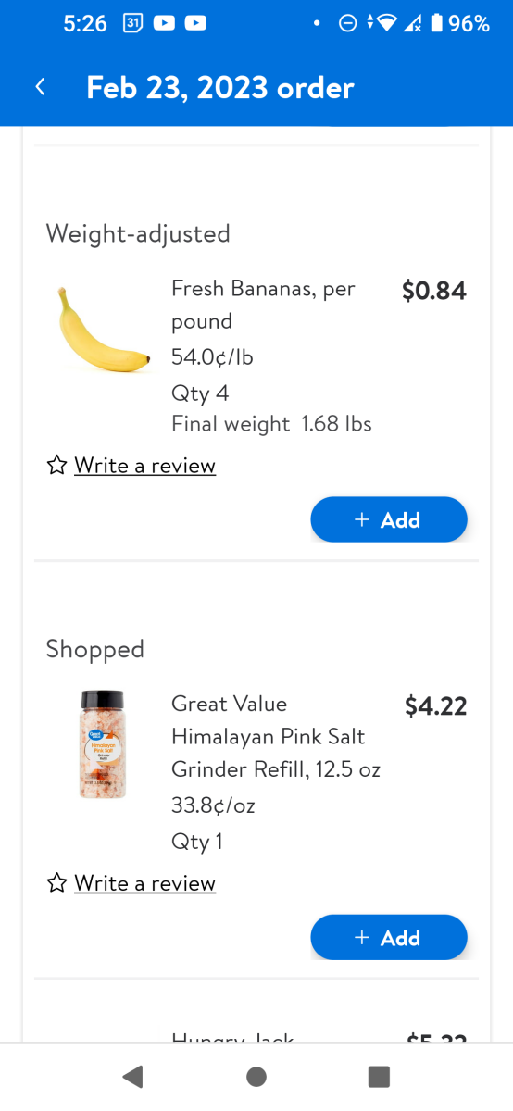Add Himalayan Pink Salt to cart
The width and height of the screenshot is (513, 1111).
tap(389, 937)
